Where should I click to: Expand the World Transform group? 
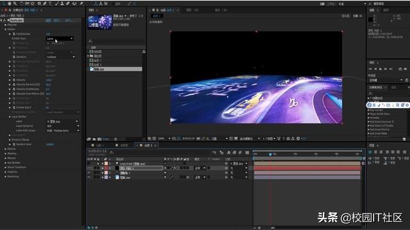pyautogui.click(x=6, y=167)
